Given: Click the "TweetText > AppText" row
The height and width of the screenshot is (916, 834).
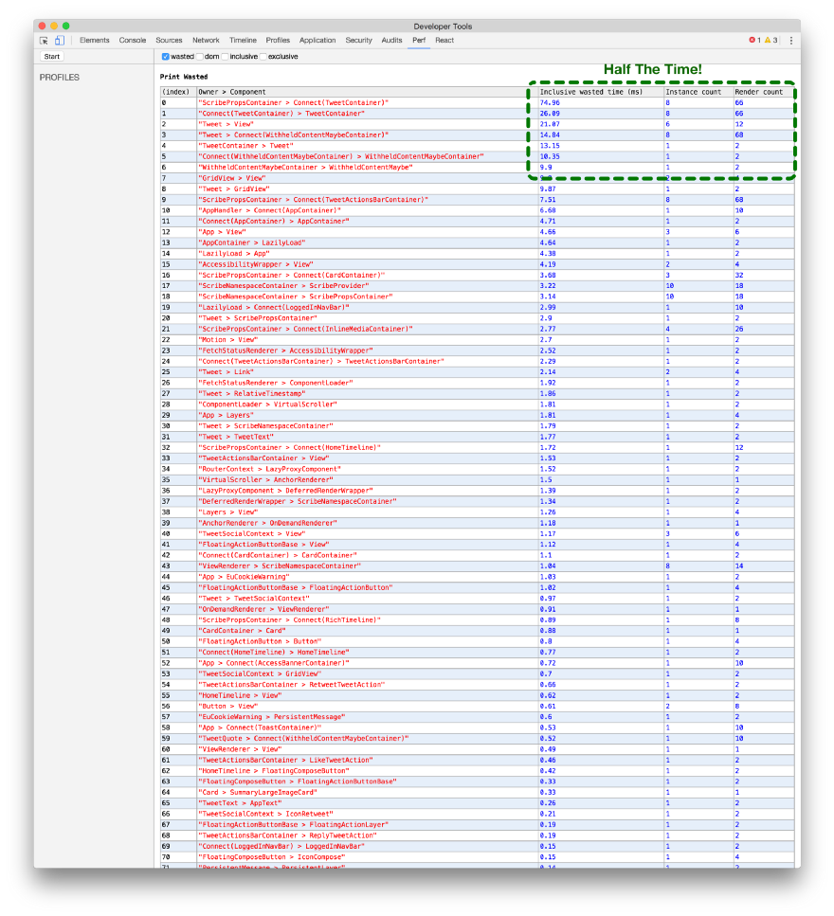Looking at the screenshot, I should tap(477, 802).
